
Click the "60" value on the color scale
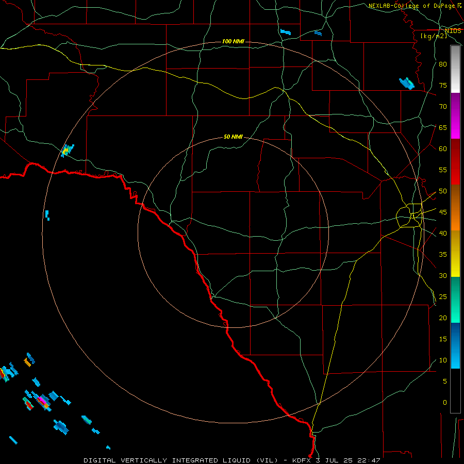(x=443, y=149)
